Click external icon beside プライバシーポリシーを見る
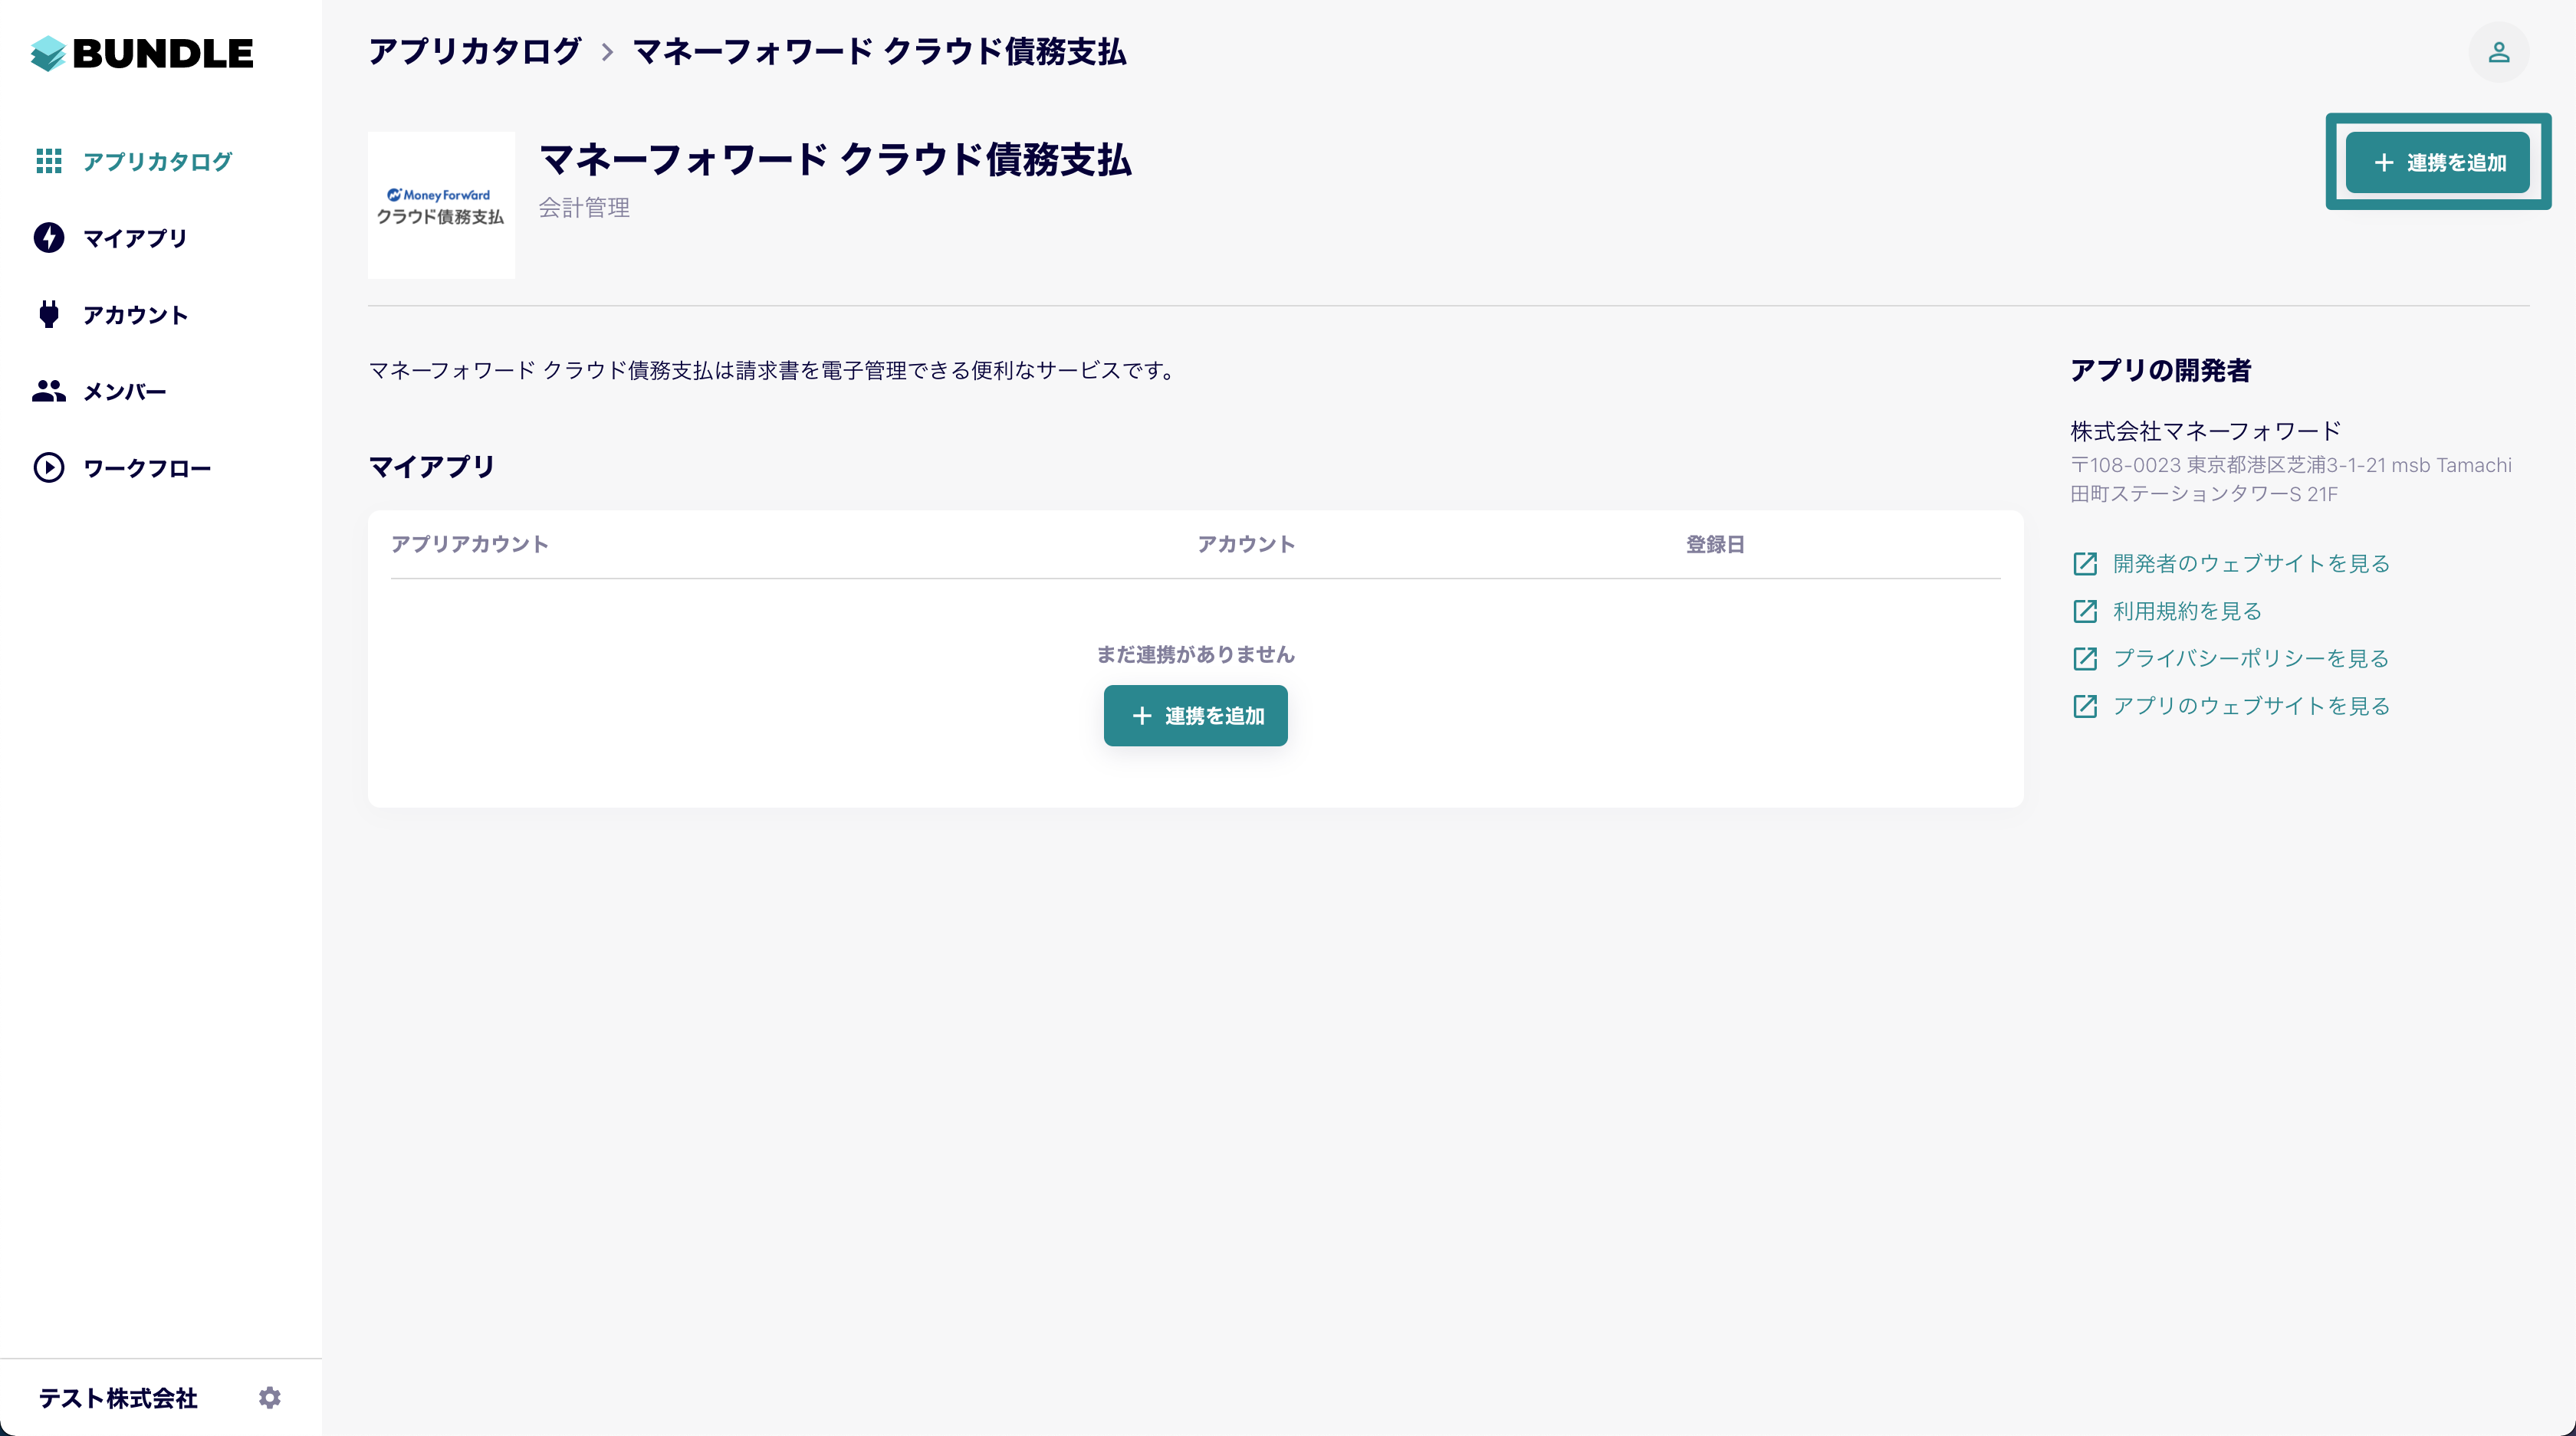The width and height of the screenshot is (2576, 1436). [x=2085, y=658]
